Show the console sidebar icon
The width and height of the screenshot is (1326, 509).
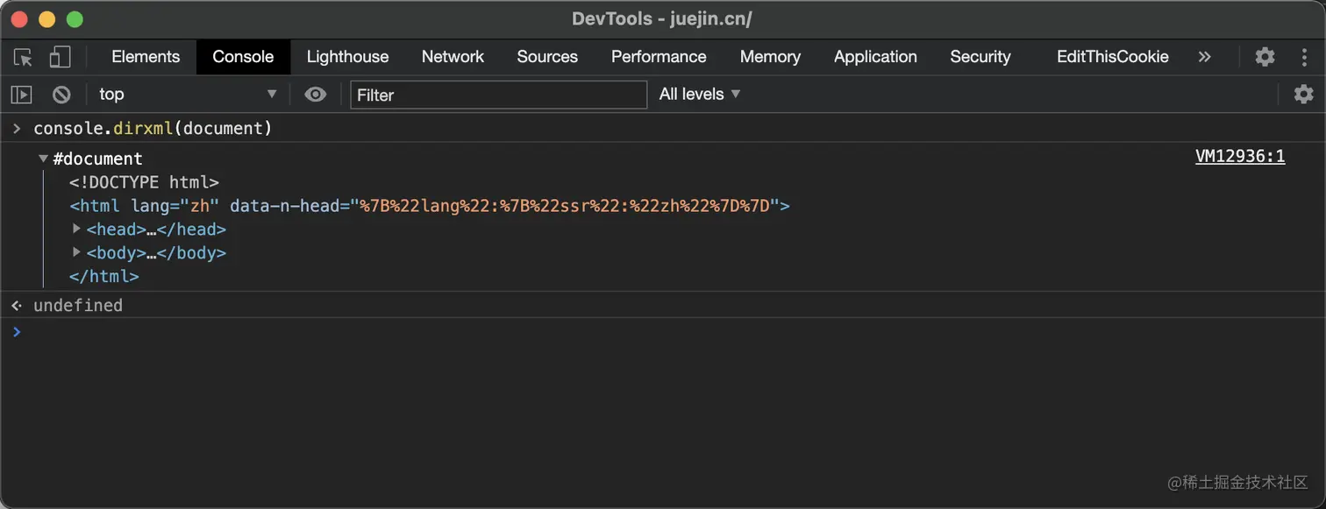[22, 94]
